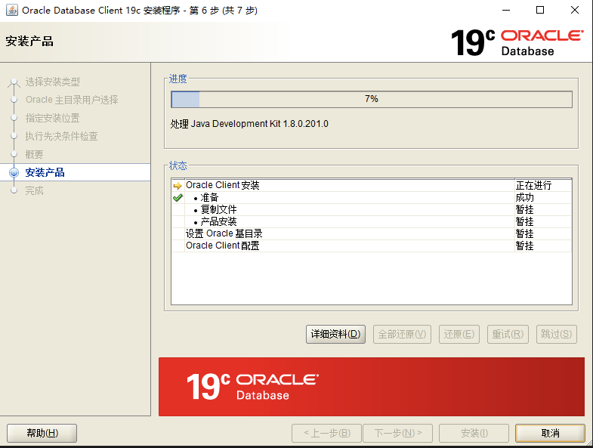This screenshot has height=448, width=593.
Task: Click the 处理 Java Development Kit text
Action: [x=249, y=124]
